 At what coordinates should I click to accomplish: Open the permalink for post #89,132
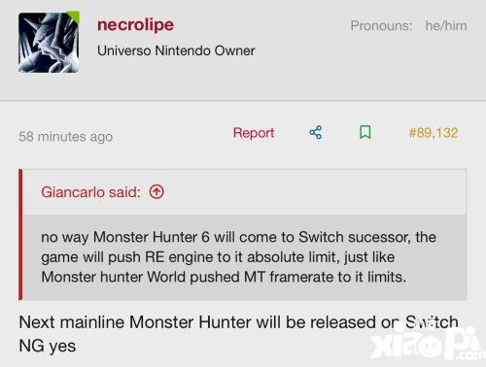[434, 133]
